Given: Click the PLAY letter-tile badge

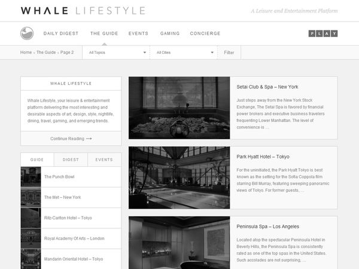Looking at the screenshot, I should (x=323, y=33).
